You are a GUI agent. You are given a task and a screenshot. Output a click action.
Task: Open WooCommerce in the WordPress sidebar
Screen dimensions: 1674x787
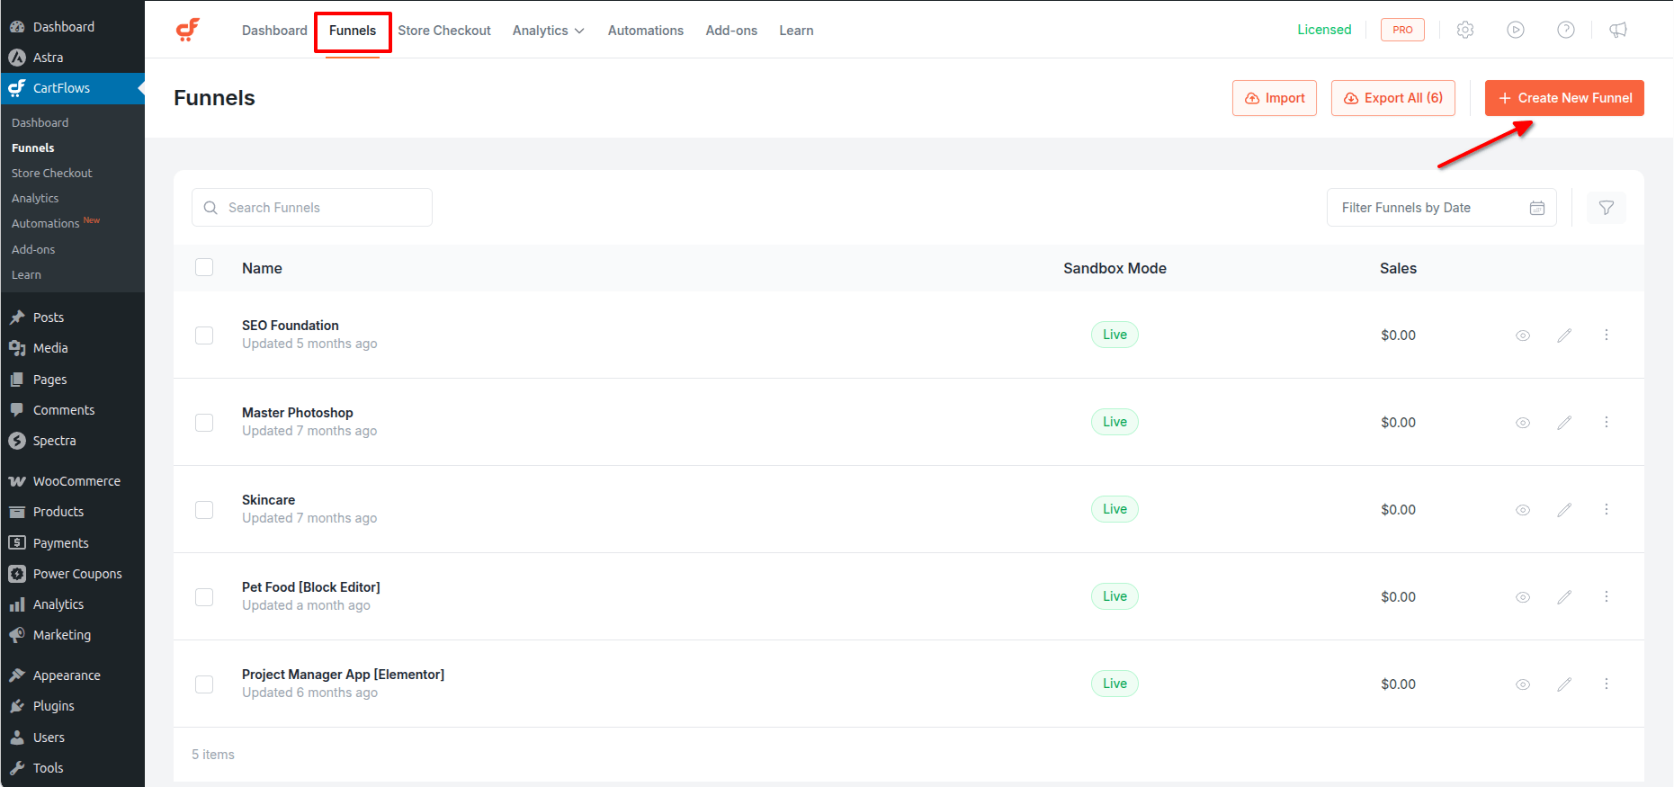tap(76, 481)
